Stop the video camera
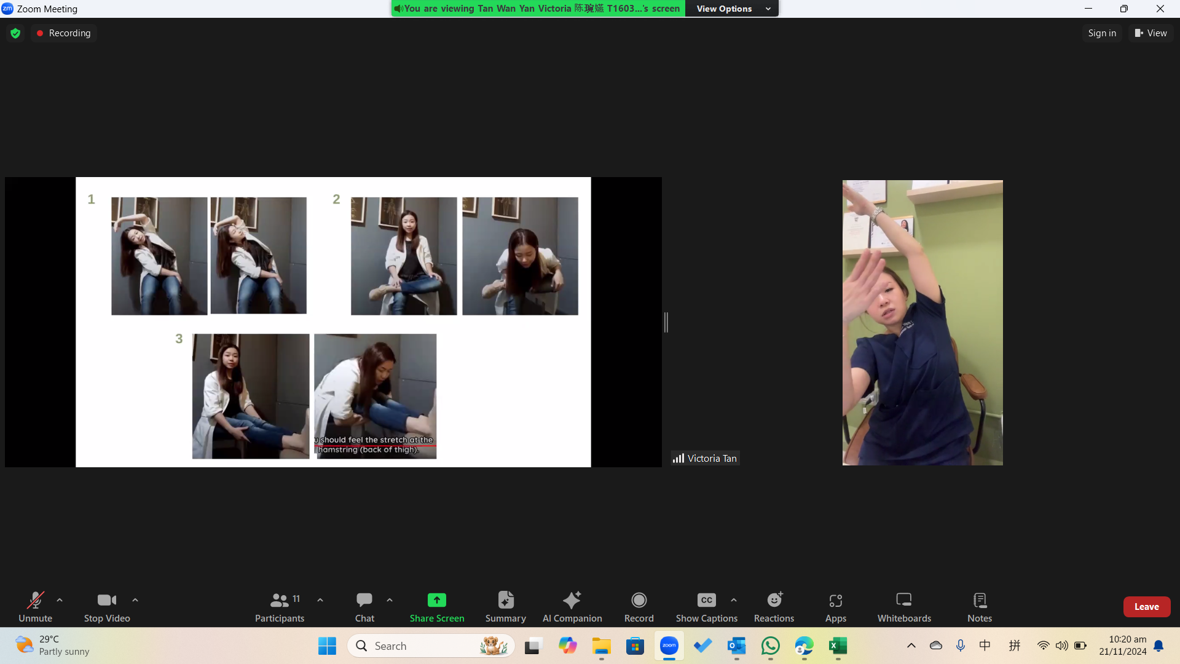The height and width of the screenshot is (664, 1180). point(107,606)
